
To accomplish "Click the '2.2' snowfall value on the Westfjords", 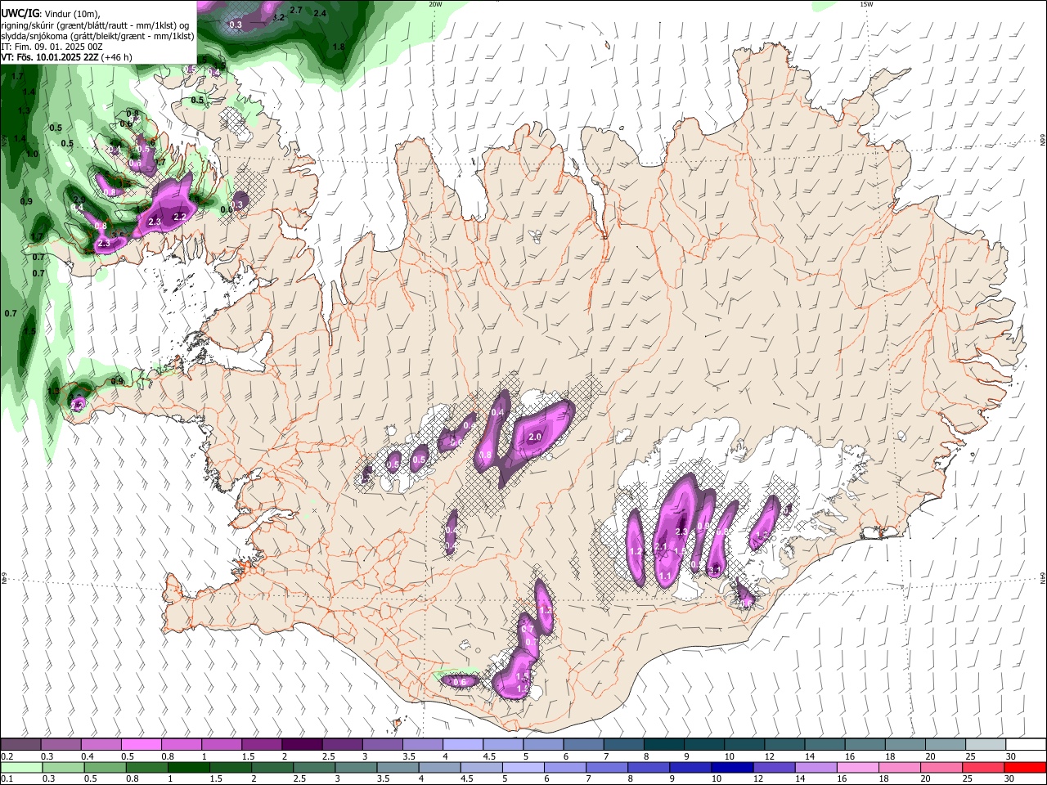I will pyautogui.click(x=181, y=216).
